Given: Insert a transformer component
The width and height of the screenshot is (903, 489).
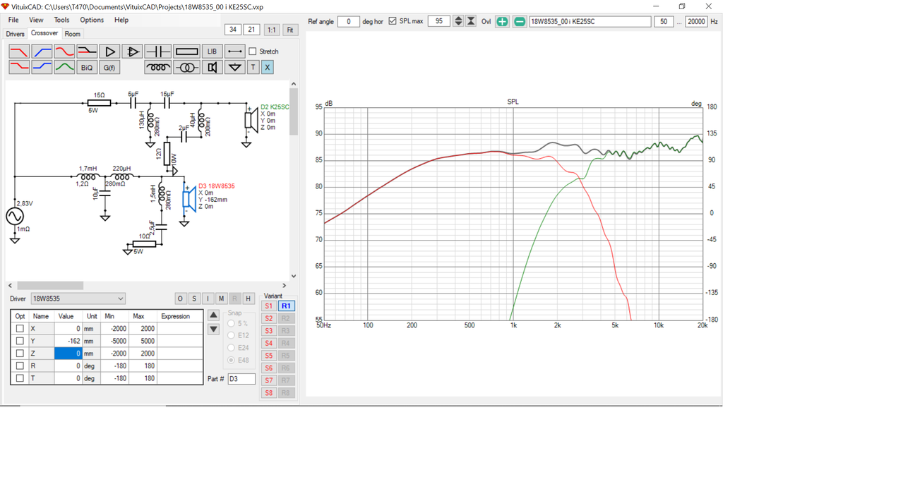Looking at the screenshot, I should point(186,67).
